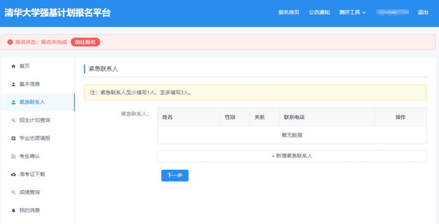Click the home icon beside 首页
The width and height of the screenshot is (439, 224).
(x=13, y=66)
